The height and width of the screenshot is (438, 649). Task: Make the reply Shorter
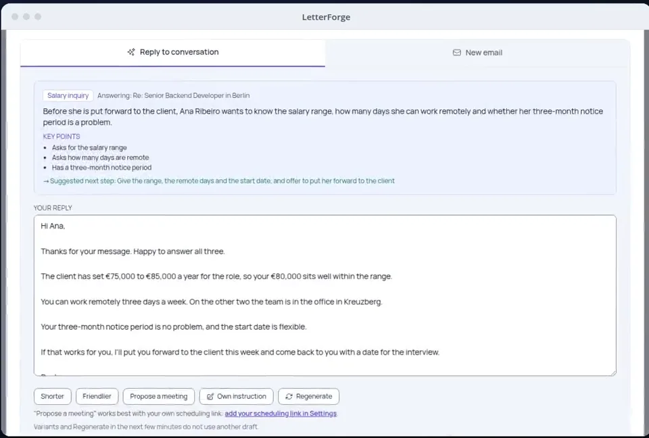click(x=53, y=396)
